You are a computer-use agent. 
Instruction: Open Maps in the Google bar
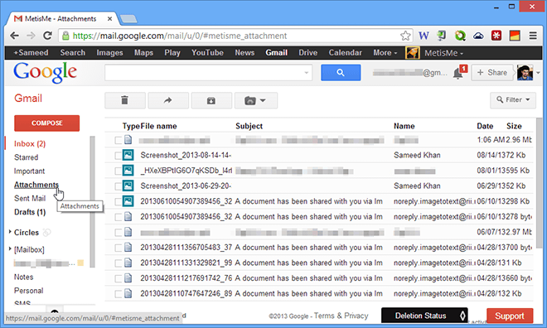(143, 53)
